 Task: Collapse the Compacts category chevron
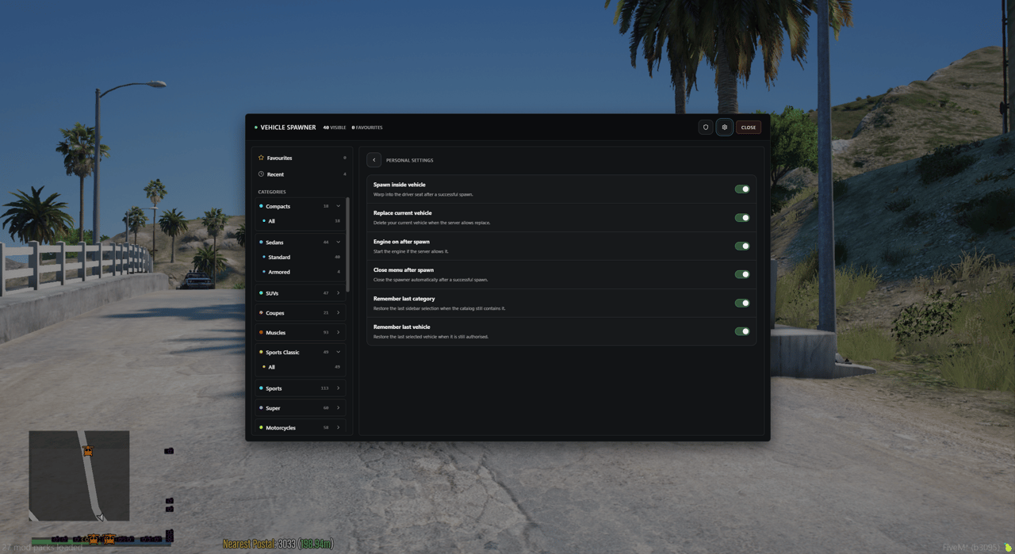pos(338,206)
